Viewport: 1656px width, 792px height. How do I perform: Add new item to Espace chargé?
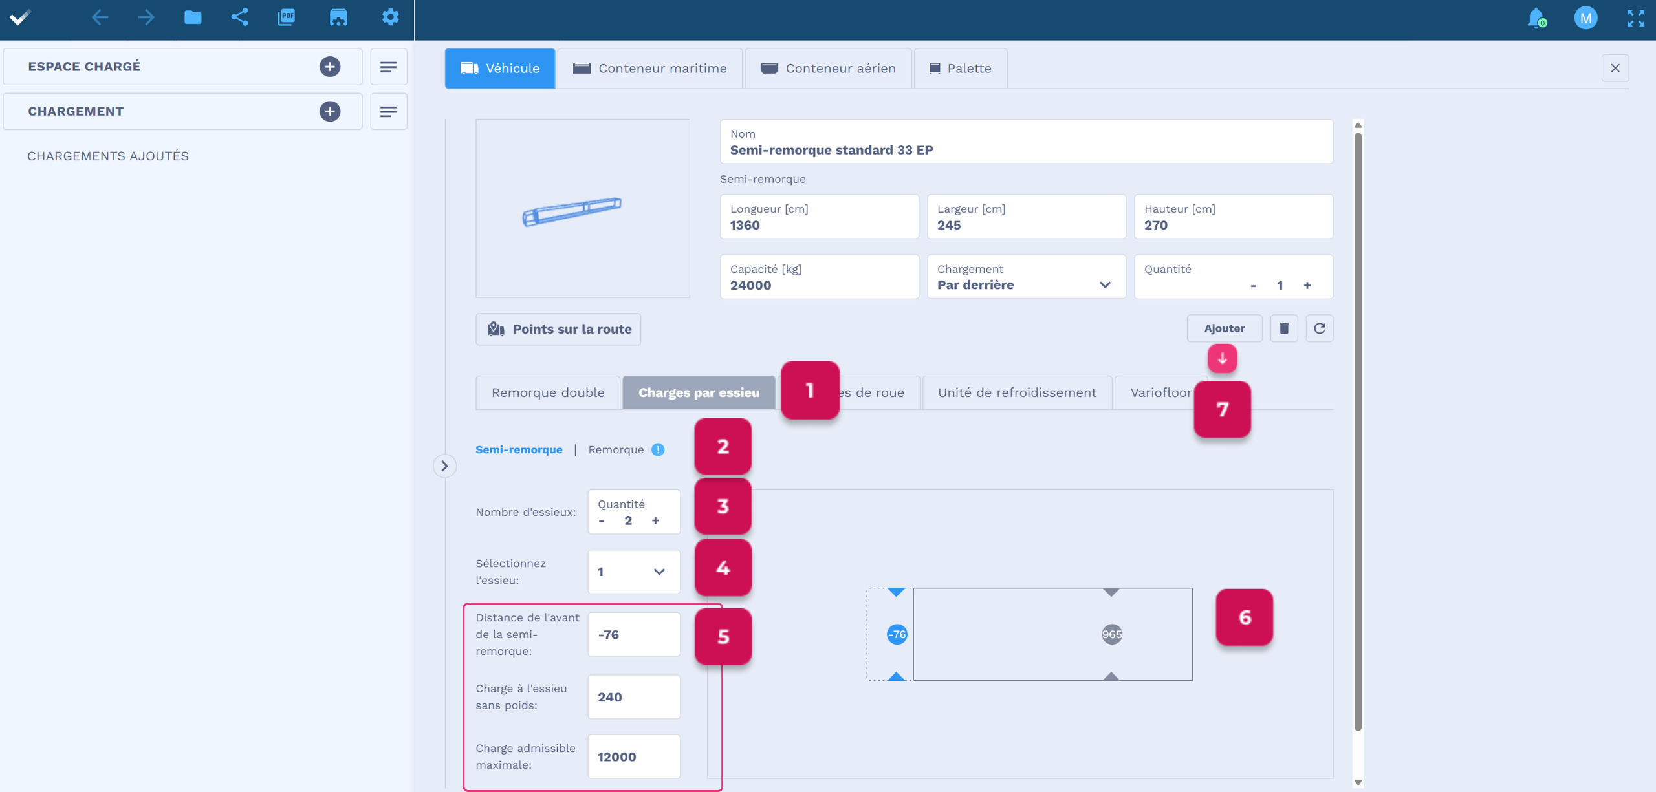point(330,67)
